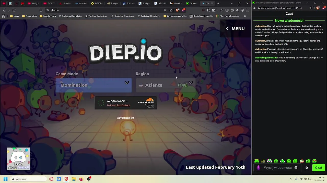Open Kick chat settings gear
Image resolution: width=327 pixels, height=183 pixels.
307,168
